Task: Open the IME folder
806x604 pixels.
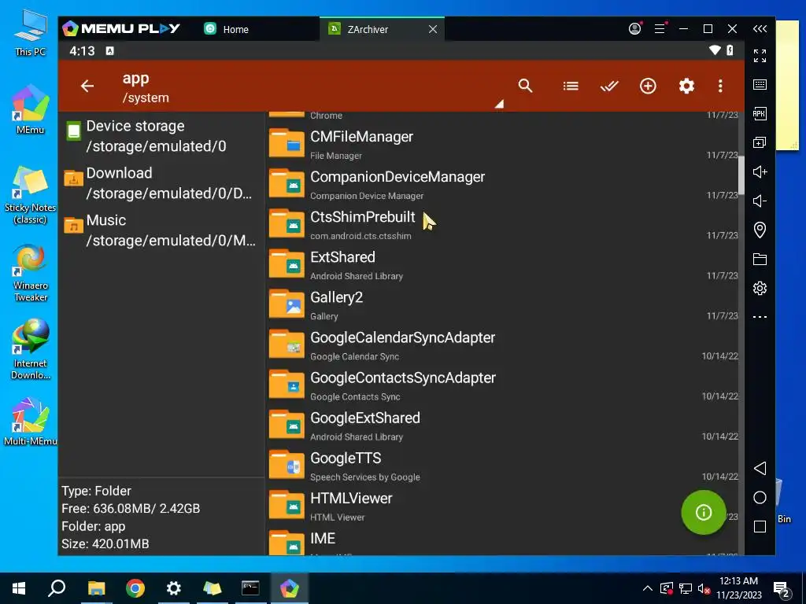Action: click(x=504, y=542)
